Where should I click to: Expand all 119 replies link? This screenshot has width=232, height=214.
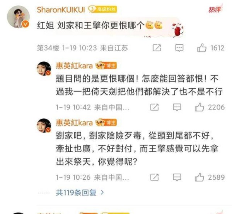click(x=76, y=193)
